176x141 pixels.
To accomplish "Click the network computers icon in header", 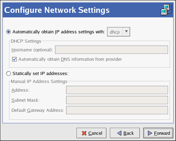I will coord(166,10).
